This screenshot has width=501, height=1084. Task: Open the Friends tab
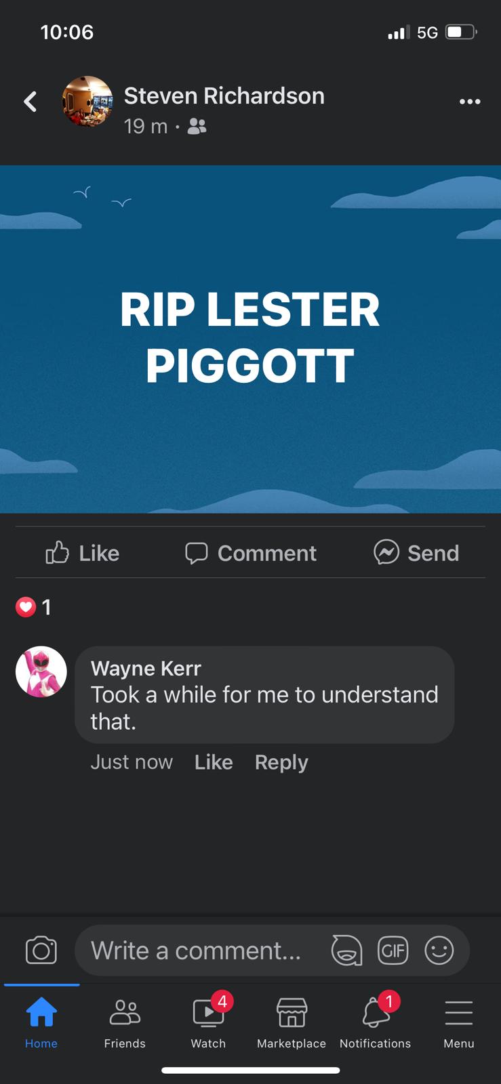tap(125, 1023)
